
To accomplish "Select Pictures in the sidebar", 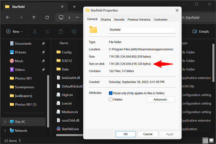I will [20, 52].
